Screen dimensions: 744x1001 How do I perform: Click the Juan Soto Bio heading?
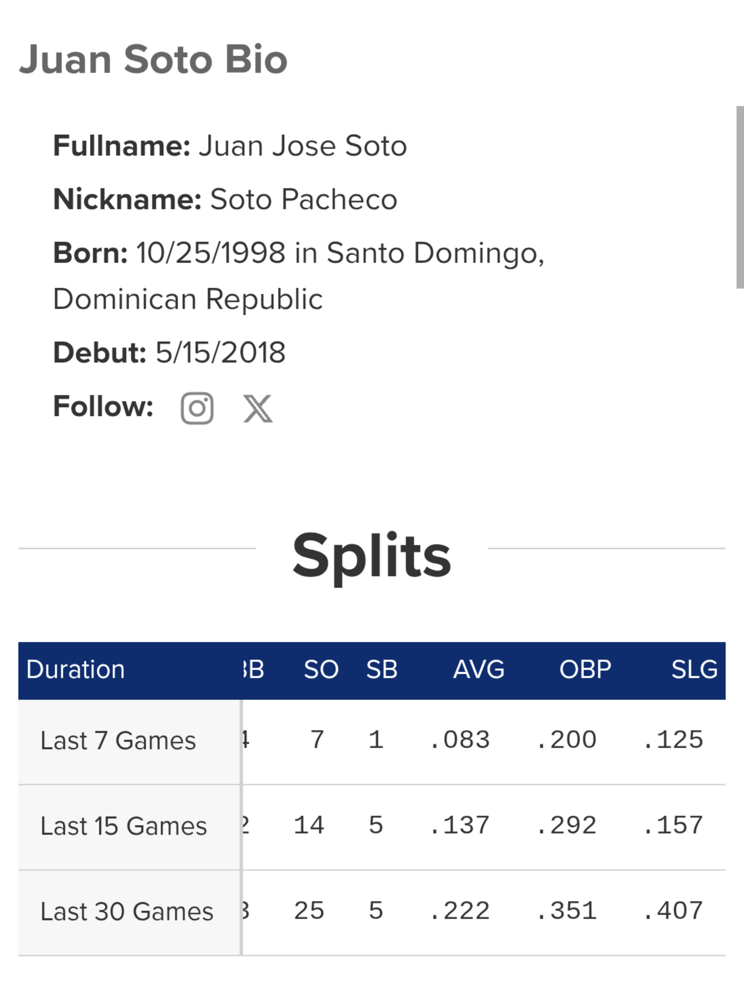[x=153, y=59]
